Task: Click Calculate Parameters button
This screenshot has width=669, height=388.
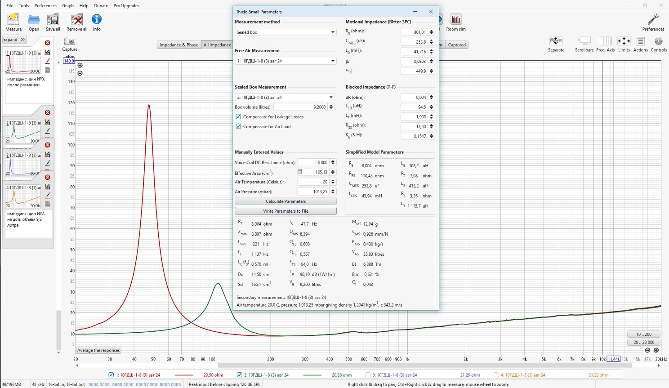Action: [285, 201]
